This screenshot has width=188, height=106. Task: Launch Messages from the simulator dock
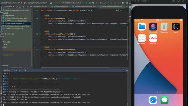(x=164, y=100)
